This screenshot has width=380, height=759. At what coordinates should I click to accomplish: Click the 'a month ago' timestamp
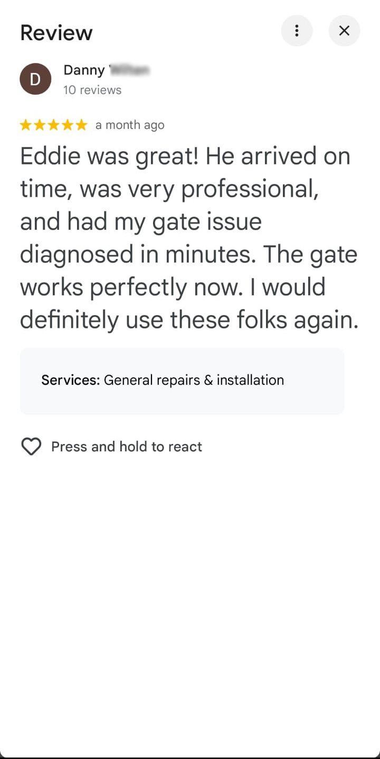click(130, 125)
